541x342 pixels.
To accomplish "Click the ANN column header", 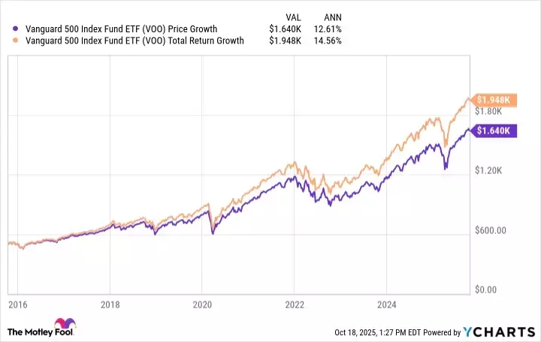I will pos(331,16).
